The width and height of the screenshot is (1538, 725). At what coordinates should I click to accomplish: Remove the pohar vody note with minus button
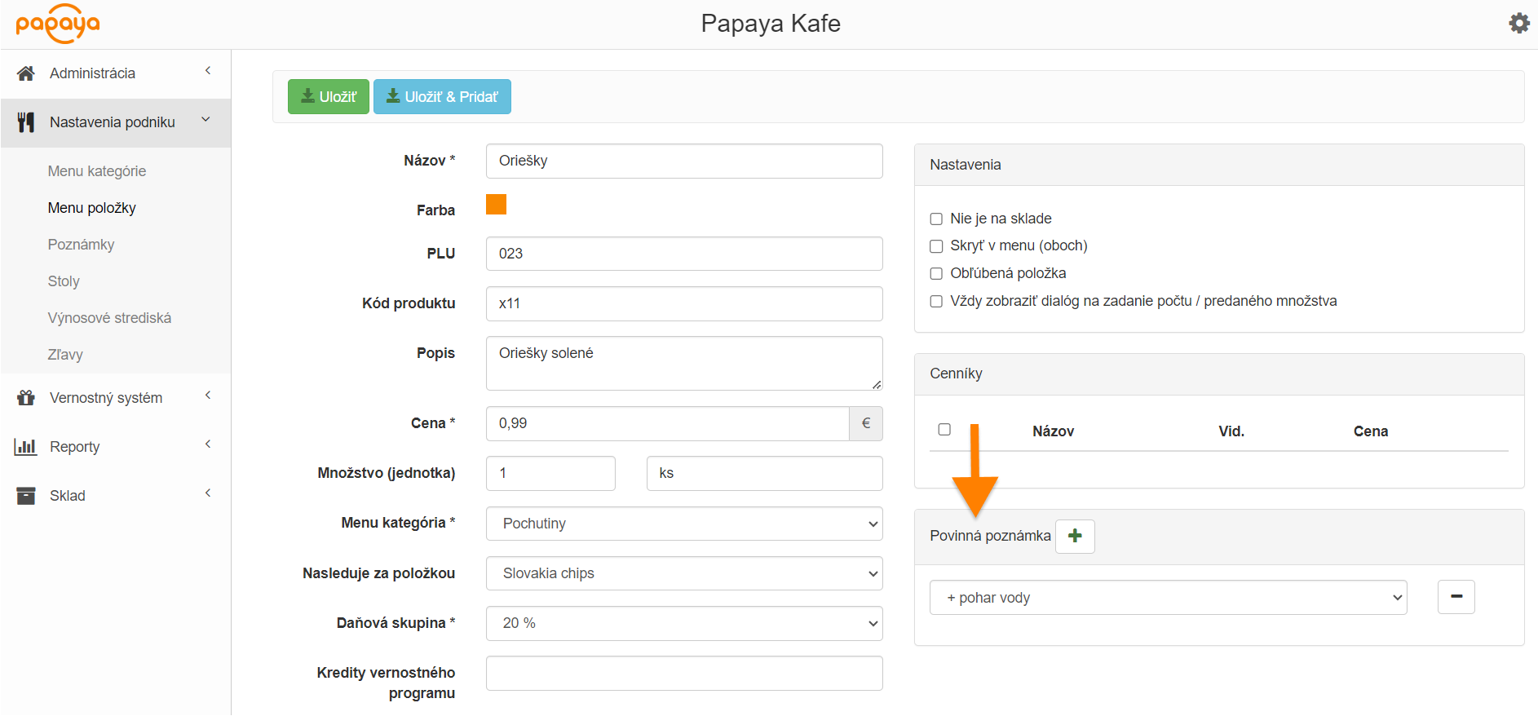(x=1456, y=597)
